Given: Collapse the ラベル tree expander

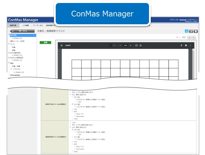Looking at the screenshot, I should pos(9,44).
